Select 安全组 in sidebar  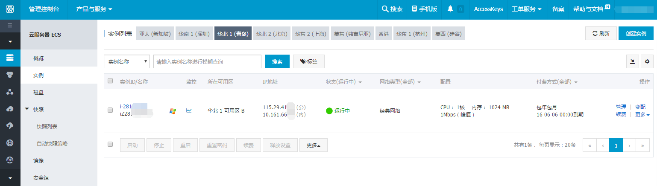tap(59, 177)
